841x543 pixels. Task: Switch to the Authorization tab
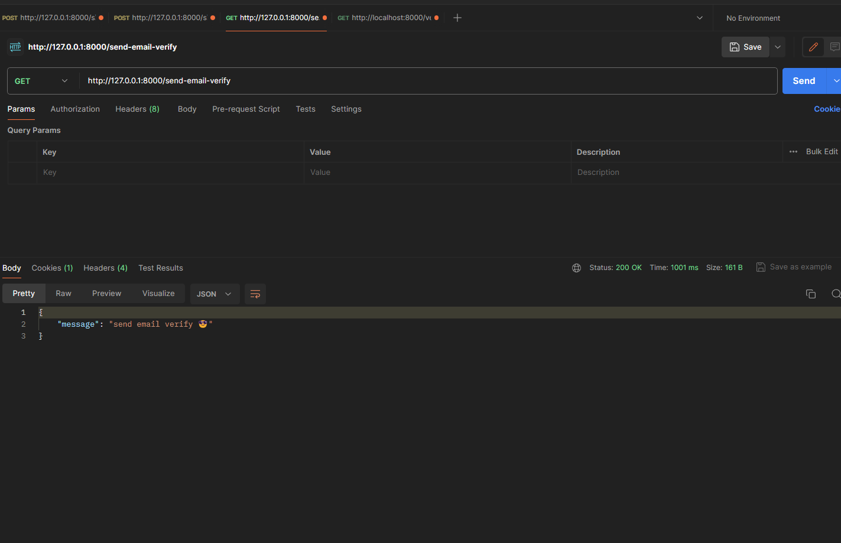tap(75, 109)
